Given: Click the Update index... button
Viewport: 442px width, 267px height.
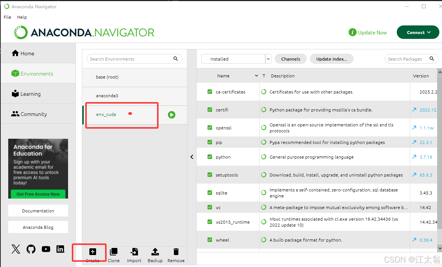Looking at the screenshot, I should (x=331, y=59).
